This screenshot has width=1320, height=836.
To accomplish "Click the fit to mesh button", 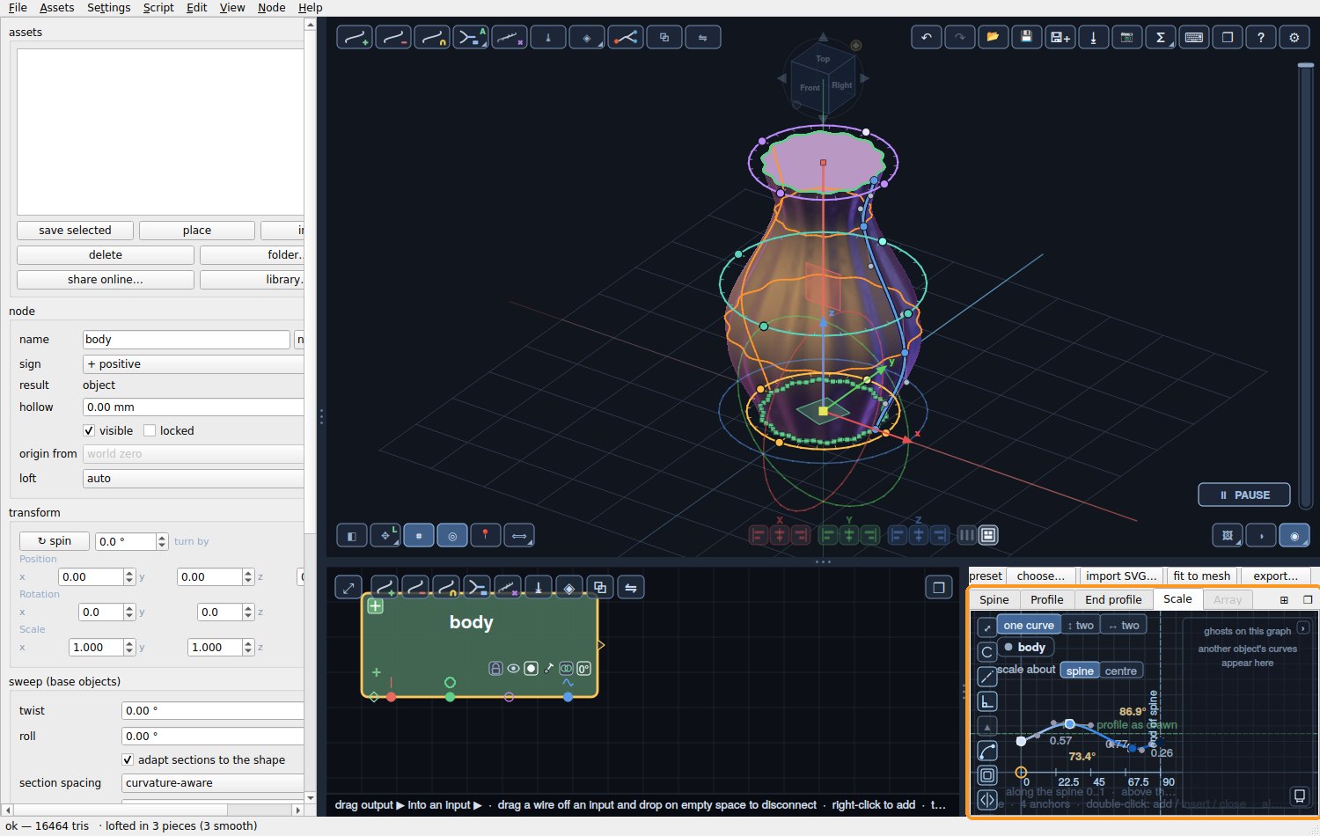I will 1202,576.
